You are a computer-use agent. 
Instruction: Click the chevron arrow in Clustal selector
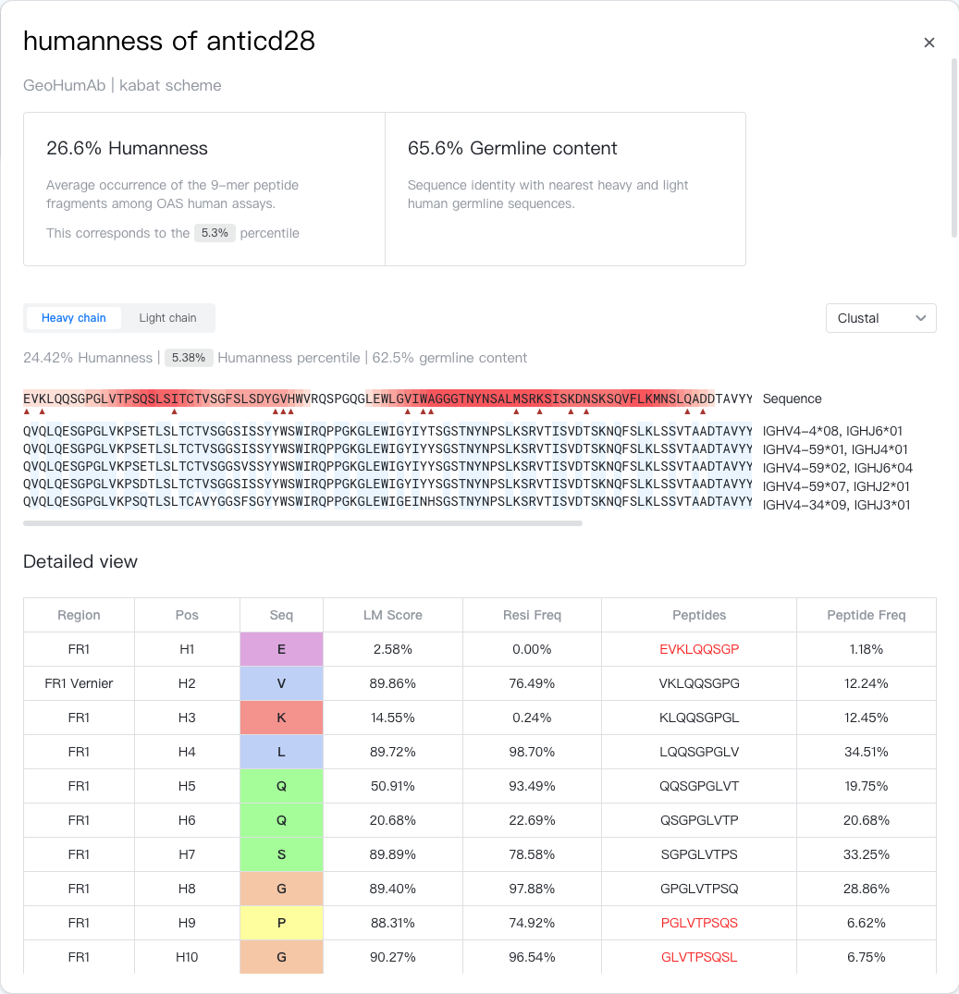(920, 318)
